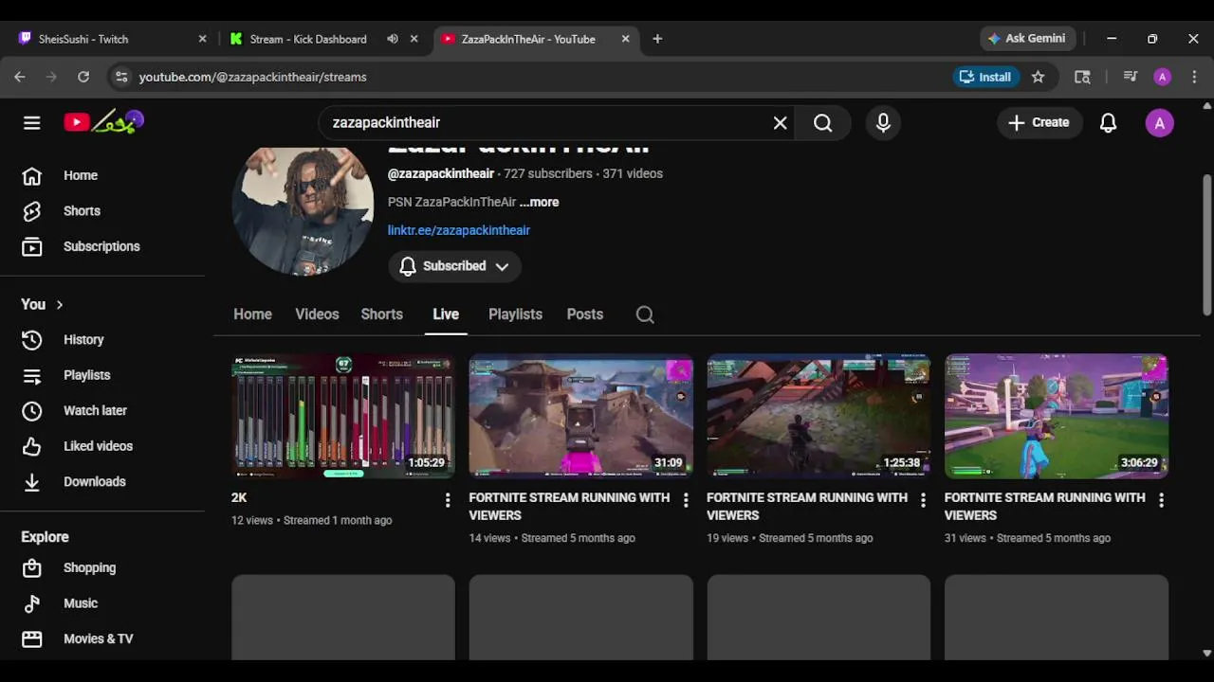The width and height of the screenshot is (1214, 682).
Task: Open the media controls icon in toolbar
Action: pyautogui.click(x=1130, y=77)
